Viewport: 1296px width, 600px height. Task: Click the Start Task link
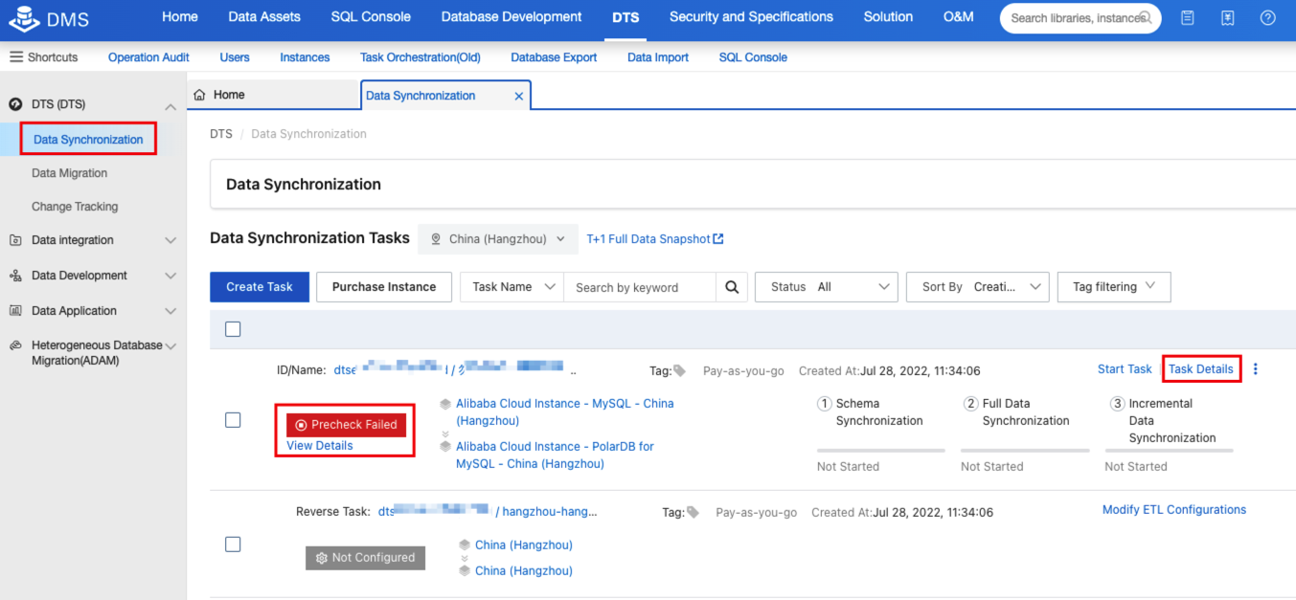[x=1125, y=369]
